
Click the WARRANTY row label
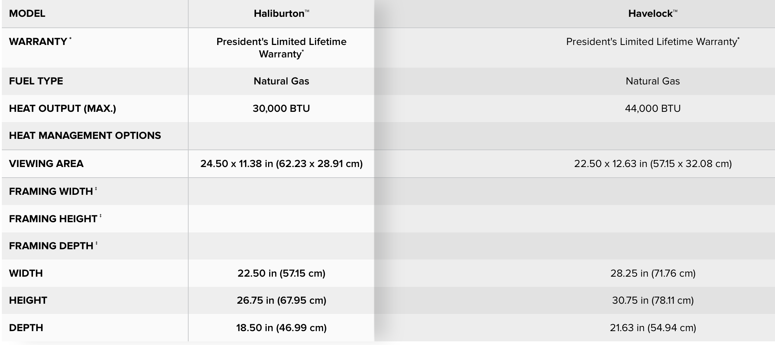click(38, 42)
